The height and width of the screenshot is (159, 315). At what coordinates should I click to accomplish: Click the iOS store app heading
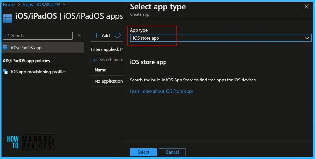pos(148,62)
